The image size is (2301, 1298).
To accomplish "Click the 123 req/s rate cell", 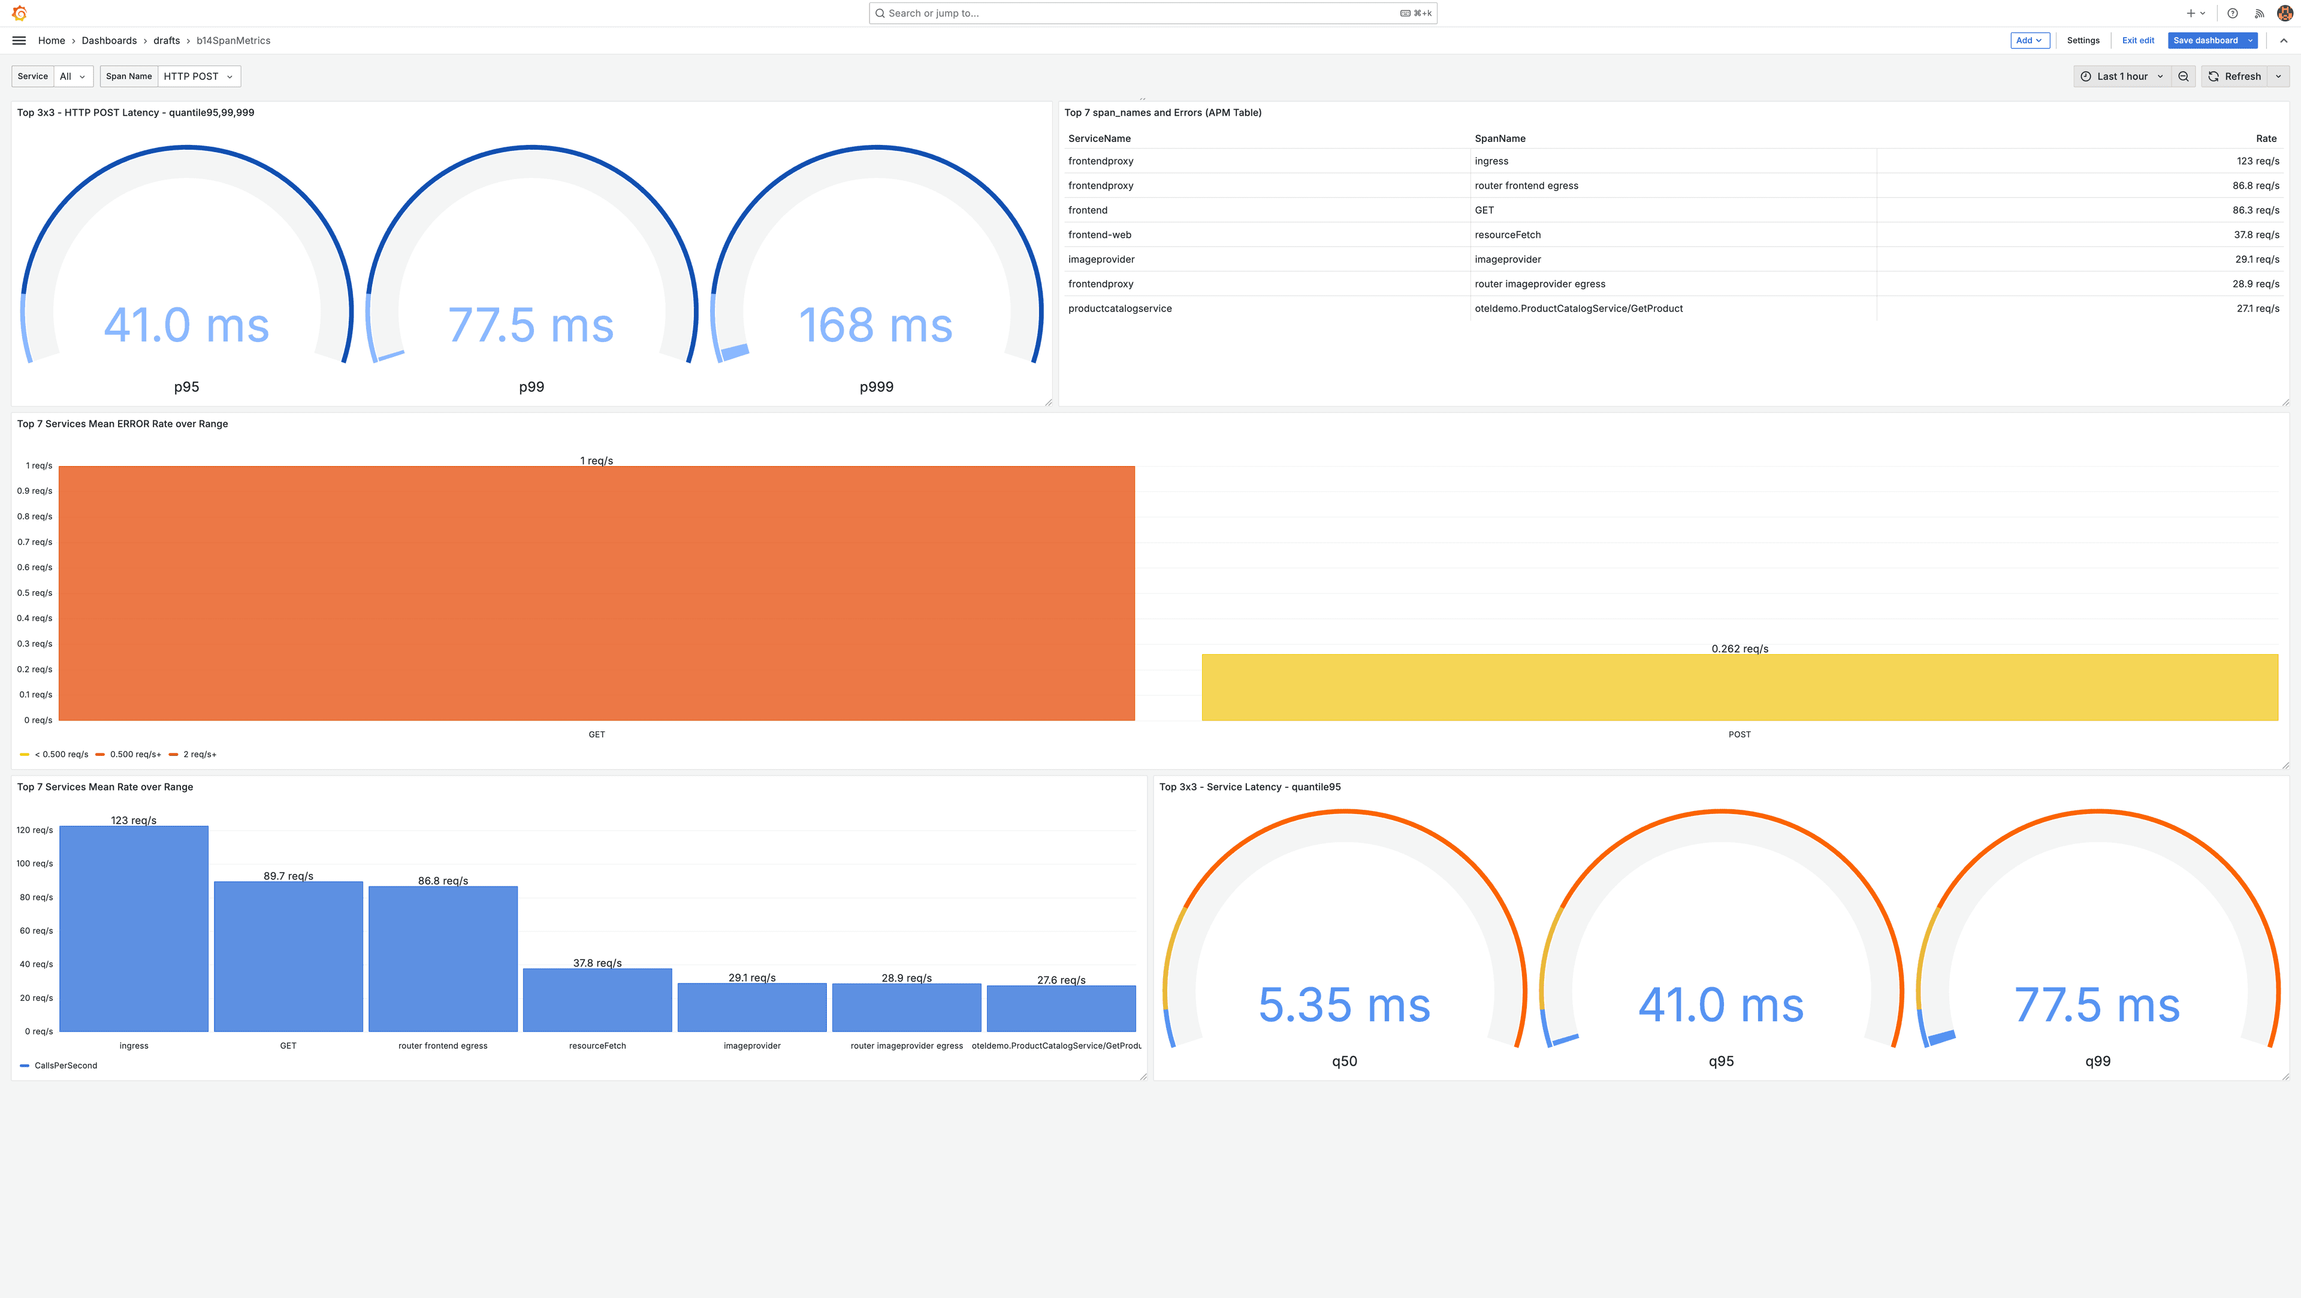I will (2079, 162).
